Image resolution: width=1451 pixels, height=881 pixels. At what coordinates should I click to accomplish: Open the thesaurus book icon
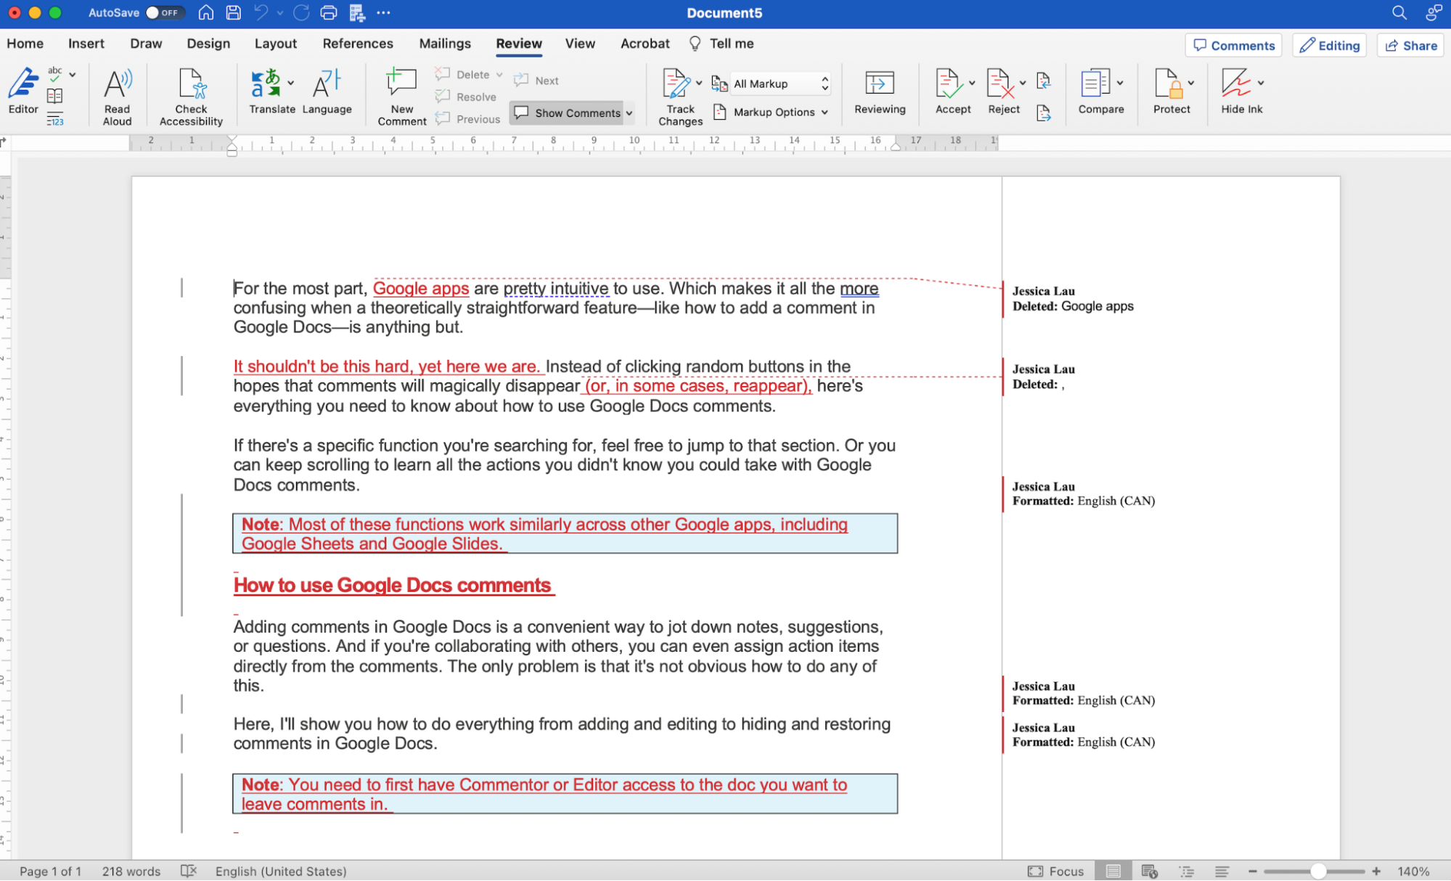pos(54,96)
